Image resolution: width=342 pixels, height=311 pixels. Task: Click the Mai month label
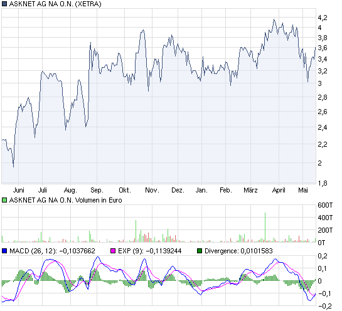coord(303,190)
